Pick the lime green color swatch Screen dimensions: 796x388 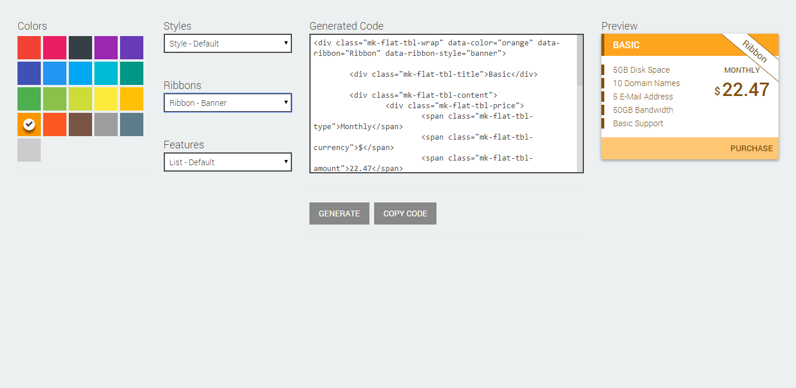(80, 99)
